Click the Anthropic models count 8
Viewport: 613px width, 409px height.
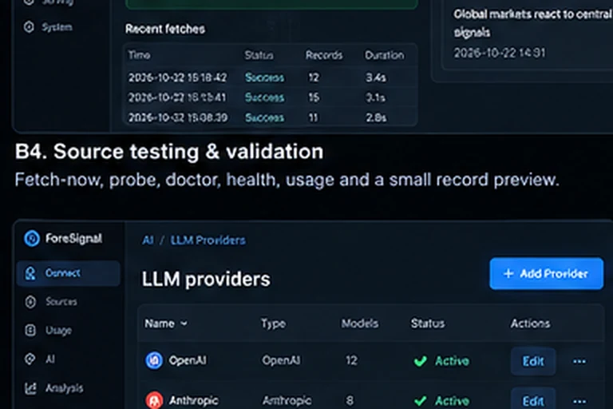point(350,400)
